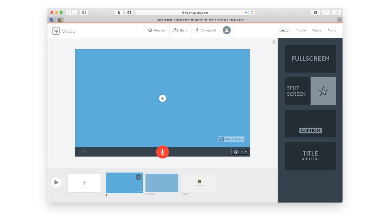This screenshot has height=219, width=390.
Task: Select the Adobe Spark page tab title
Action: [x=201, y=20]
